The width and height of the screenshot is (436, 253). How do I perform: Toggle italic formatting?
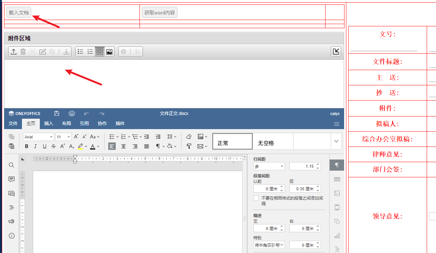tap(35, 146)
